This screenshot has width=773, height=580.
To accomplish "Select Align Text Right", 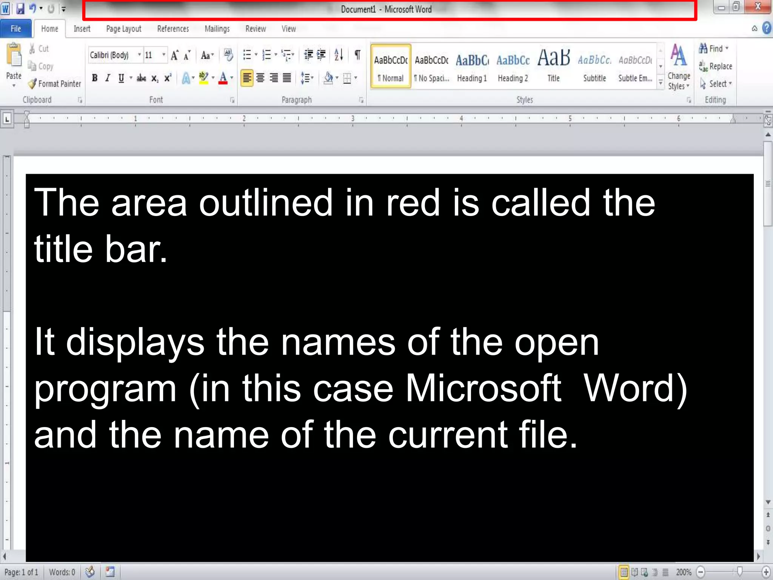I will pos(274,78).
